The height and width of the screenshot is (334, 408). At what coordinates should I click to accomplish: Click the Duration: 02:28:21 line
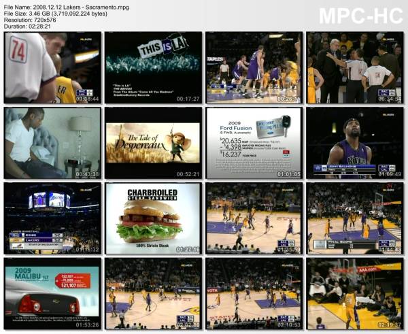point(27,27)
